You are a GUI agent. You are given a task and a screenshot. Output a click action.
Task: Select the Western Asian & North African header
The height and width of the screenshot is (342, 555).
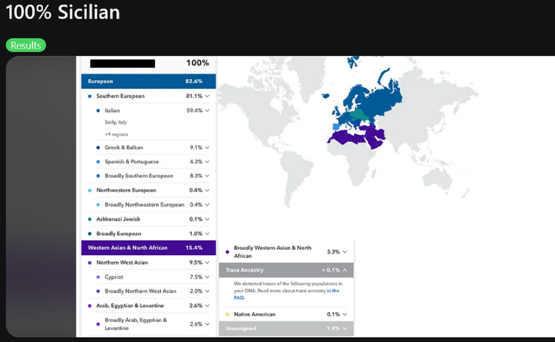click(x=149, y=248)
